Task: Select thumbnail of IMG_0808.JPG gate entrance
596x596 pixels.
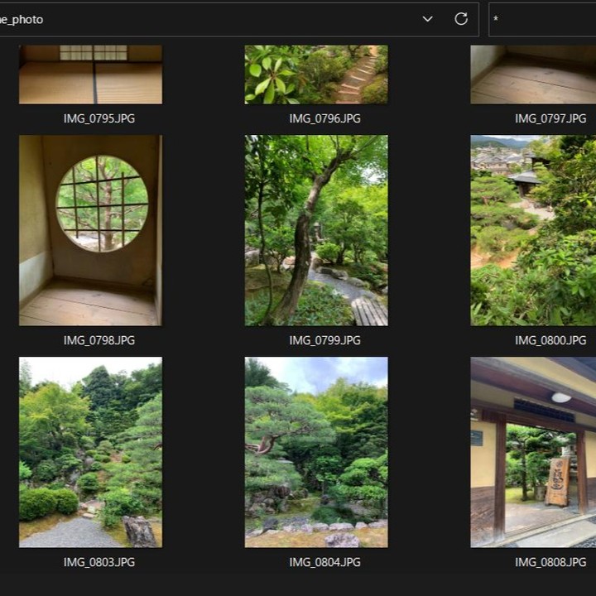Action: click(533, 452)
